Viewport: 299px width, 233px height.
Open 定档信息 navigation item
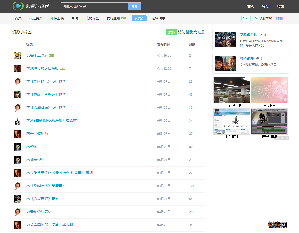158,18
